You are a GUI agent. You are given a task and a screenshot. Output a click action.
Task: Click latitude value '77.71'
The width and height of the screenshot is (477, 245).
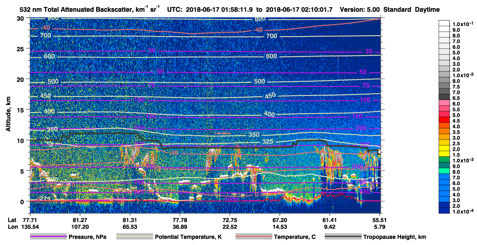tap(30, 220)
